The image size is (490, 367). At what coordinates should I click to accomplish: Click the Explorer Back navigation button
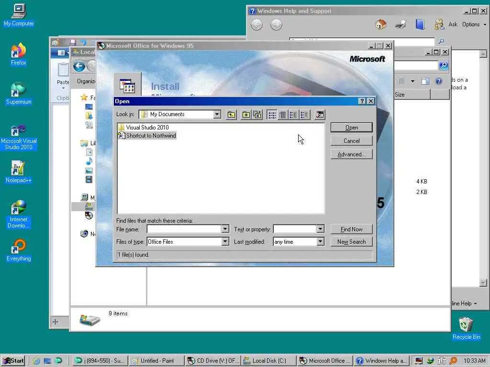tap(79, 66)
